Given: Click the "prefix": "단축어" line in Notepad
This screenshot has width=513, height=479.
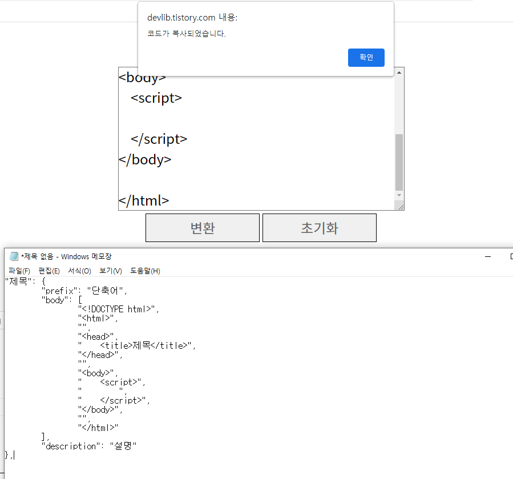Looking at the screenshot, I should coord(84,291).
